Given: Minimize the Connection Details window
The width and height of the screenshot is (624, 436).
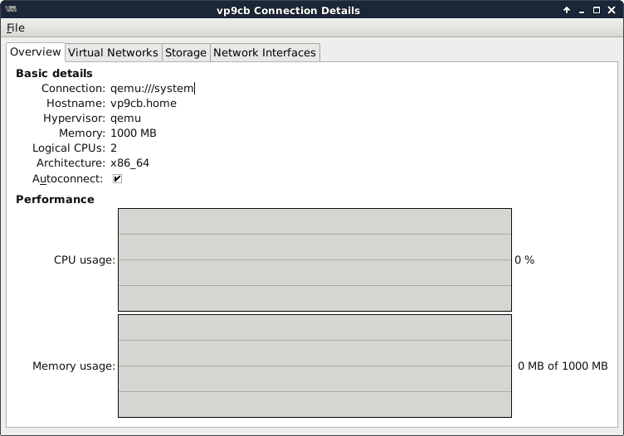Looking at the screenshot, I should tap(582, 10).
